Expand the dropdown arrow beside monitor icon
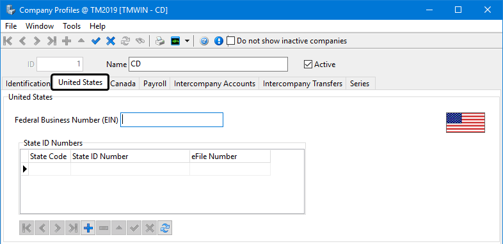The height and width of the screenshot is (244, 503). (187, 41)
